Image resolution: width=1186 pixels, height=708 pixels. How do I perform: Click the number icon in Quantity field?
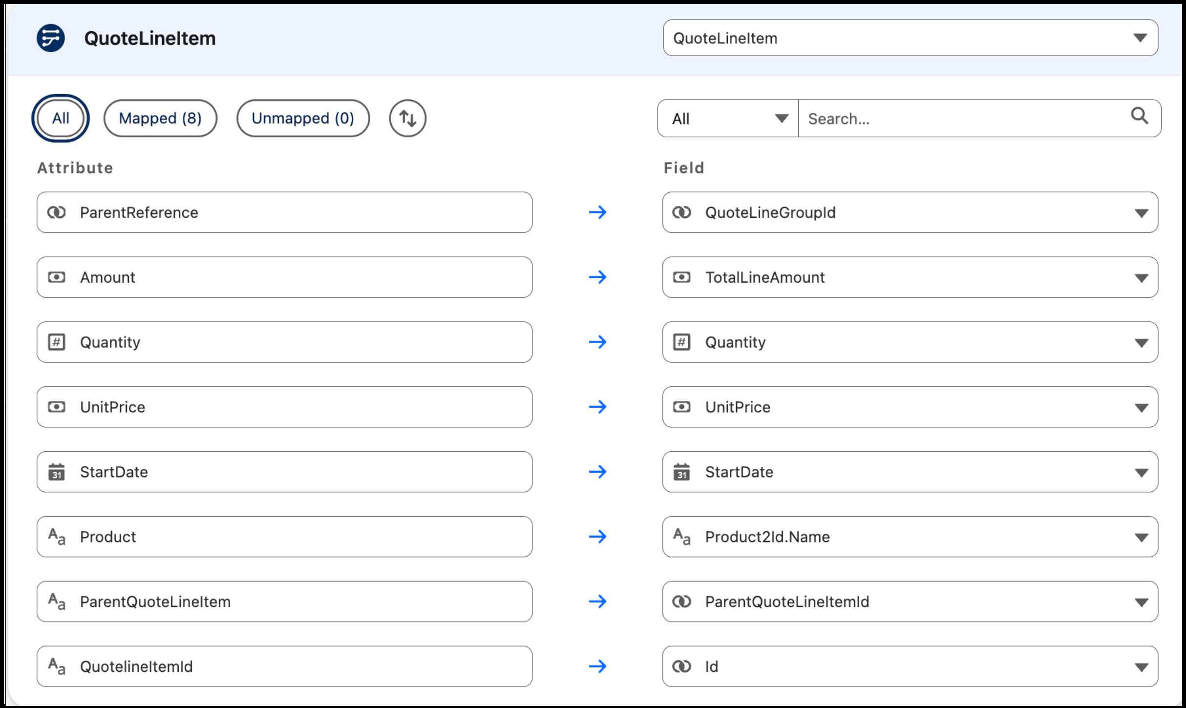(x=682, y=342)
